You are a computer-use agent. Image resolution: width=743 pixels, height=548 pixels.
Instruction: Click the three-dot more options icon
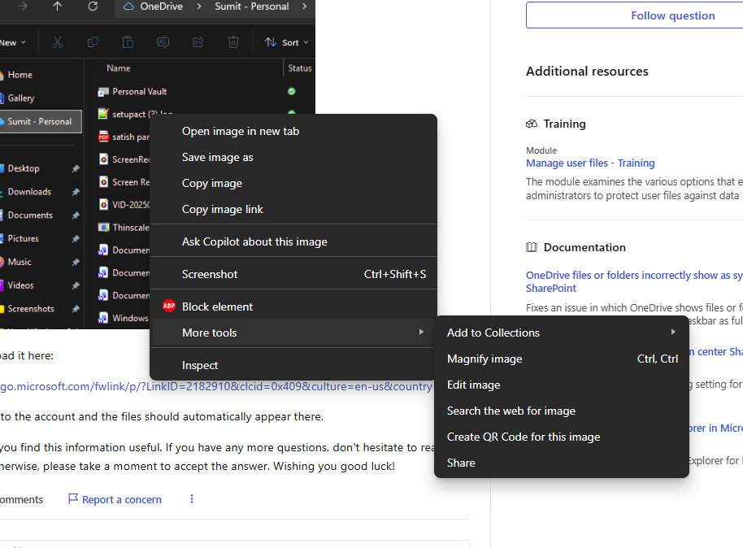click(x=192, y=498)
